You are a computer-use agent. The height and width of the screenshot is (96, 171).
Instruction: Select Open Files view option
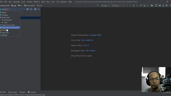[10, 33]
